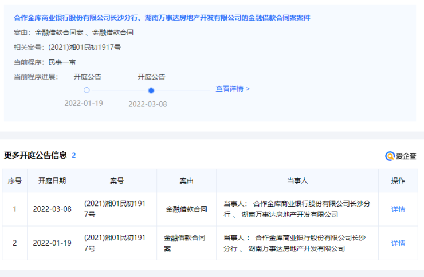Open 详情 for the 2022-03-08 row
This screenshot has height=277, width=424.
[x=398, y=209]
